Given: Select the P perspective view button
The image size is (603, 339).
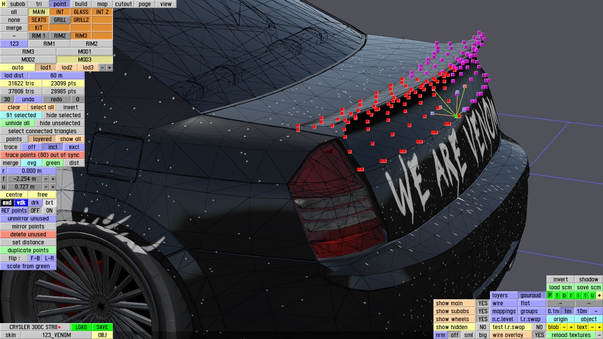Looking at the screenshot, I should pos(550,295).
